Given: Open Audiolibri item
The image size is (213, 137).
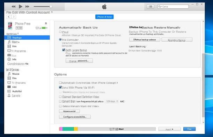Looking at the screenshot, I should click(x=15, y=91).
